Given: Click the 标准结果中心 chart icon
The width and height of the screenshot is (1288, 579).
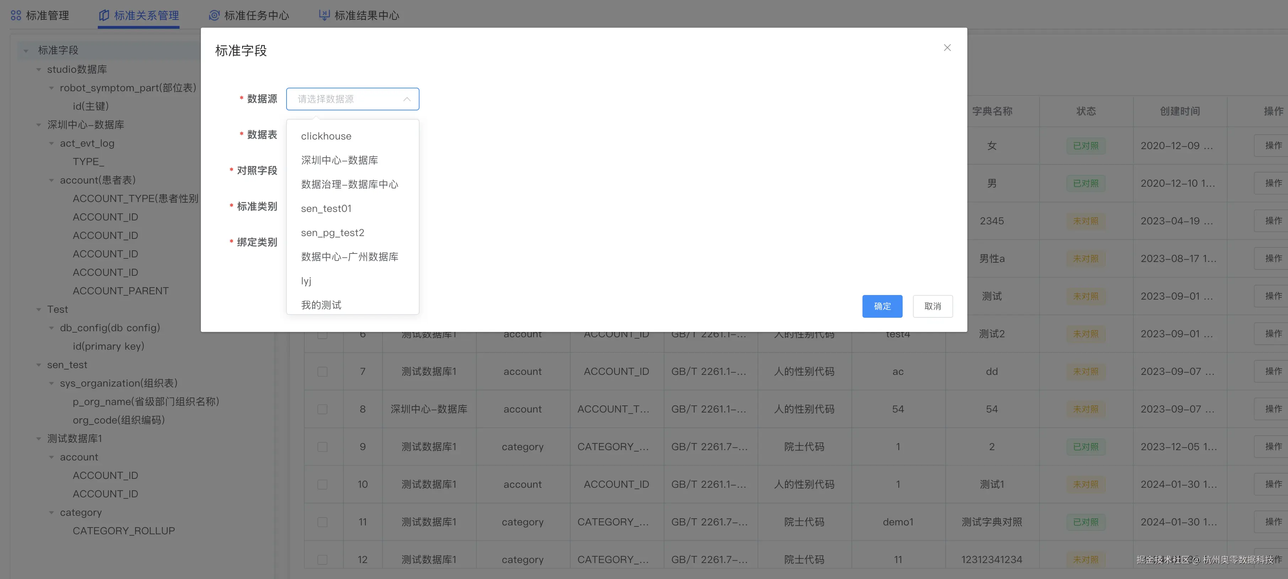Looking at the screenshot, I should pos(324,16).
